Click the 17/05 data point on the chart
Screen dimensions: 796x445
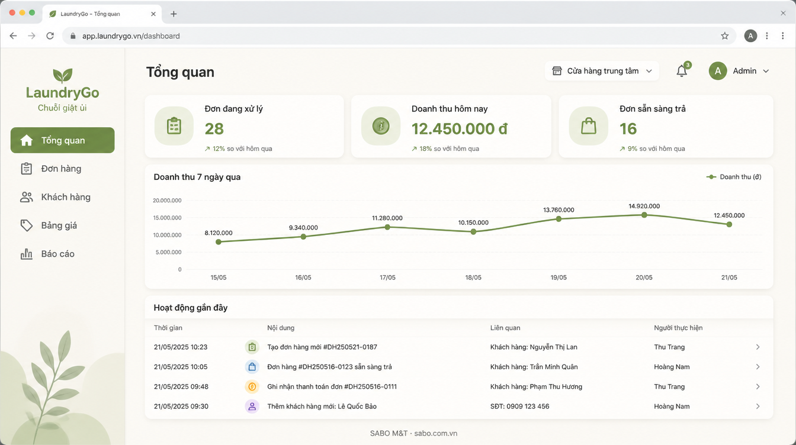387,227
